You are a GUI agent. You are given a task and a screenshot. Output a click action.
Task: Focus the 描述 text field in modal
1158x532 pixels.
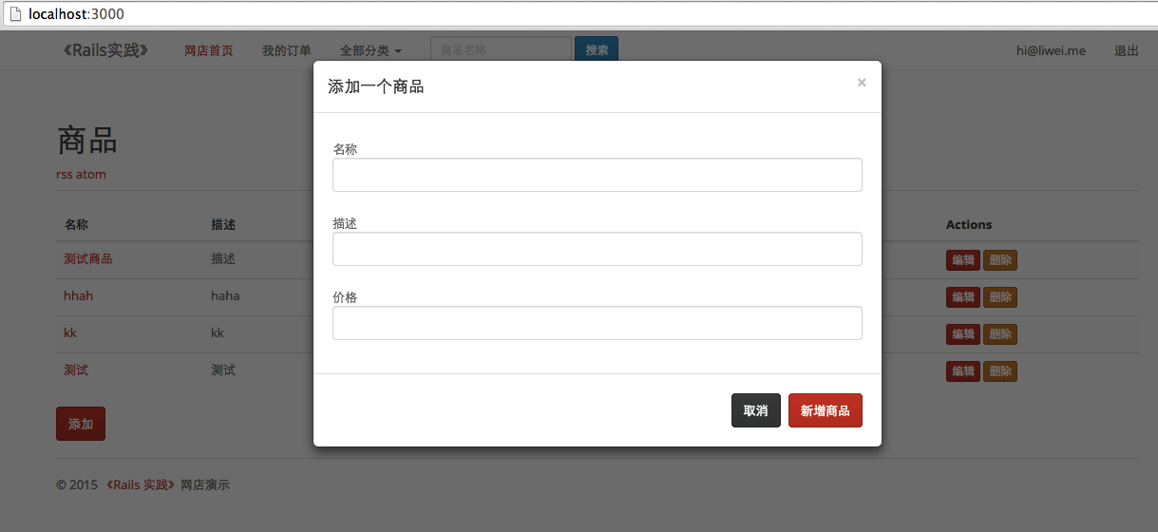[597, 249]
